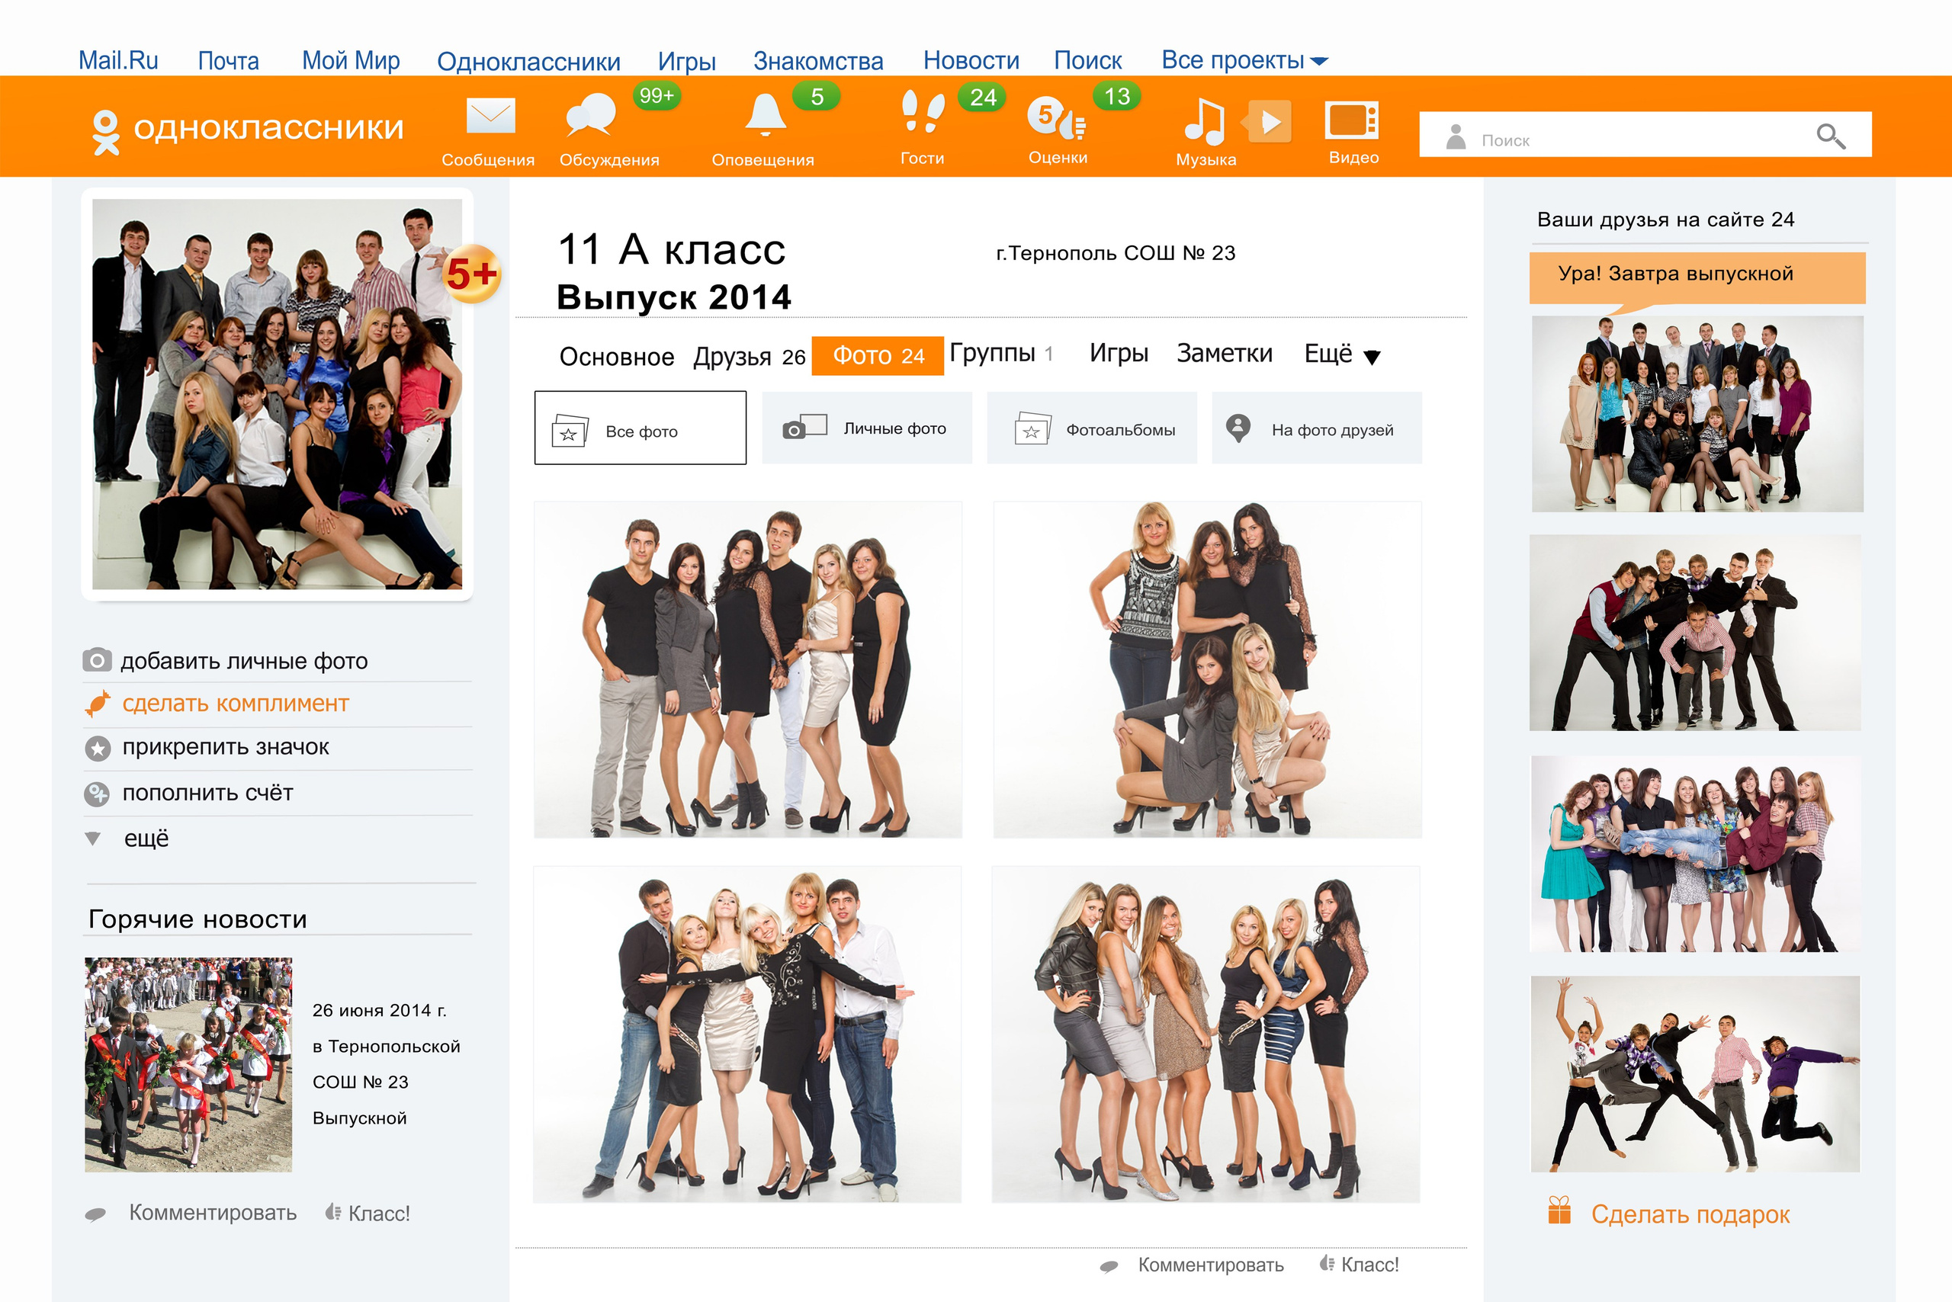Click the Оповещения bell icon
This screenshot has width=1952, height=1302.
(764, 115)
